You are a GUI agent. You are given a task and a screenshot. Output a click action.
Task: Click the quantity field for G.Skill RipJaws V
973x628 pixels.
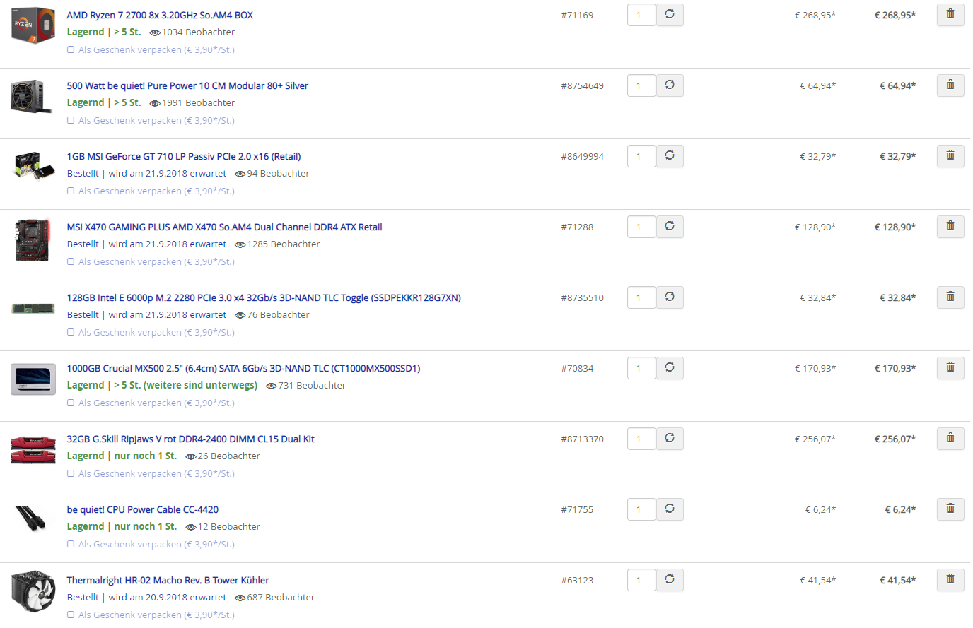(x=641, y=439)
